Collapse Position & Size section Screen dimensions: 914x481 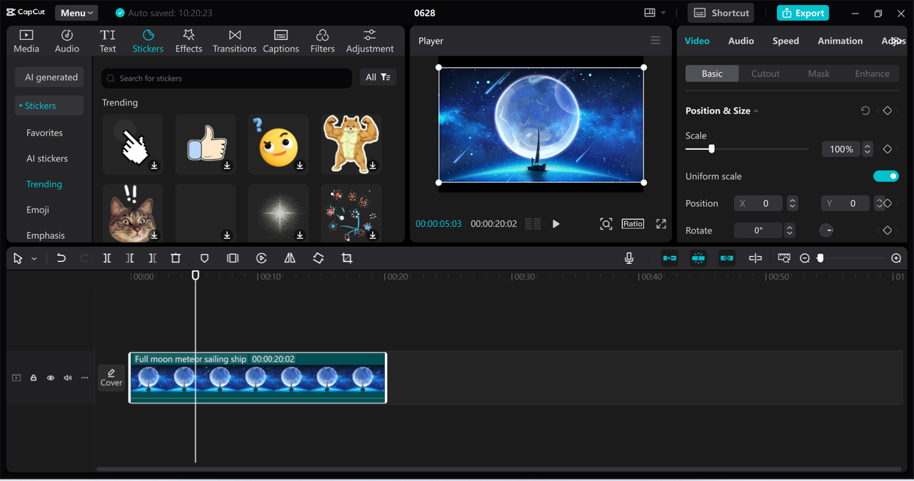(756, 111)
